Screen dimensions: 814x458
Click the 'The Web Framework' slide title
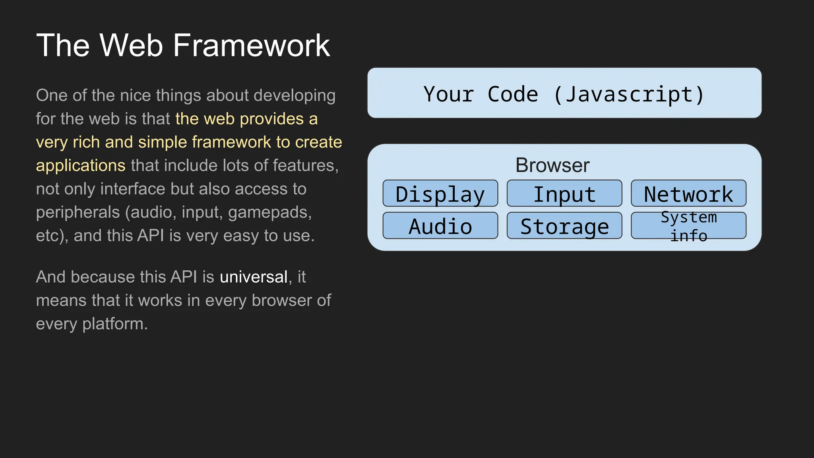(x=183, y=45)
